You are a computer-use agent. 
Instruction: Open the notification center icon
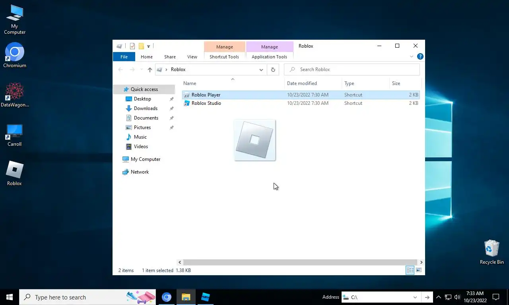(496, 297)
